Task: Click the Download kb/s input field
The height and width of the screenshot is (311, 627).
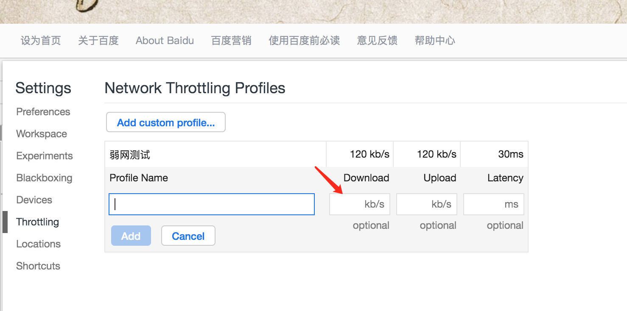Action: coord(359,204)
